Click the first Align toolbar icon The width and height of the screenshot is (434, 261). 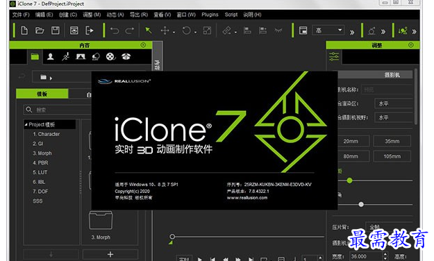(247, 31)
